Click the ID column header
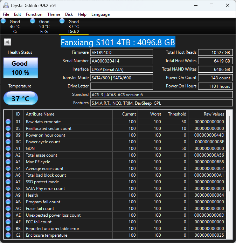This screenshot has height=243, width=236. [18, 114]
